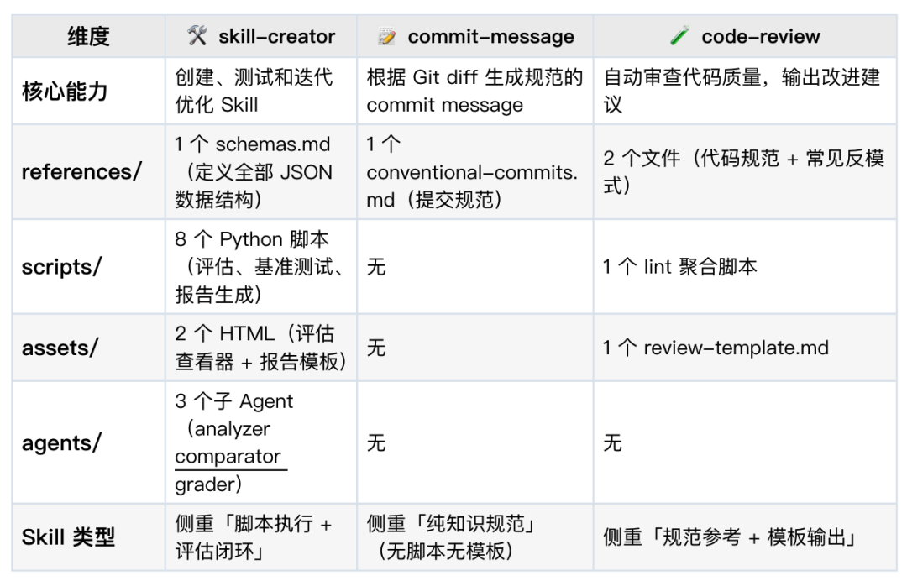
Task: Click the scripts/ row label
Action: [61, 266]
